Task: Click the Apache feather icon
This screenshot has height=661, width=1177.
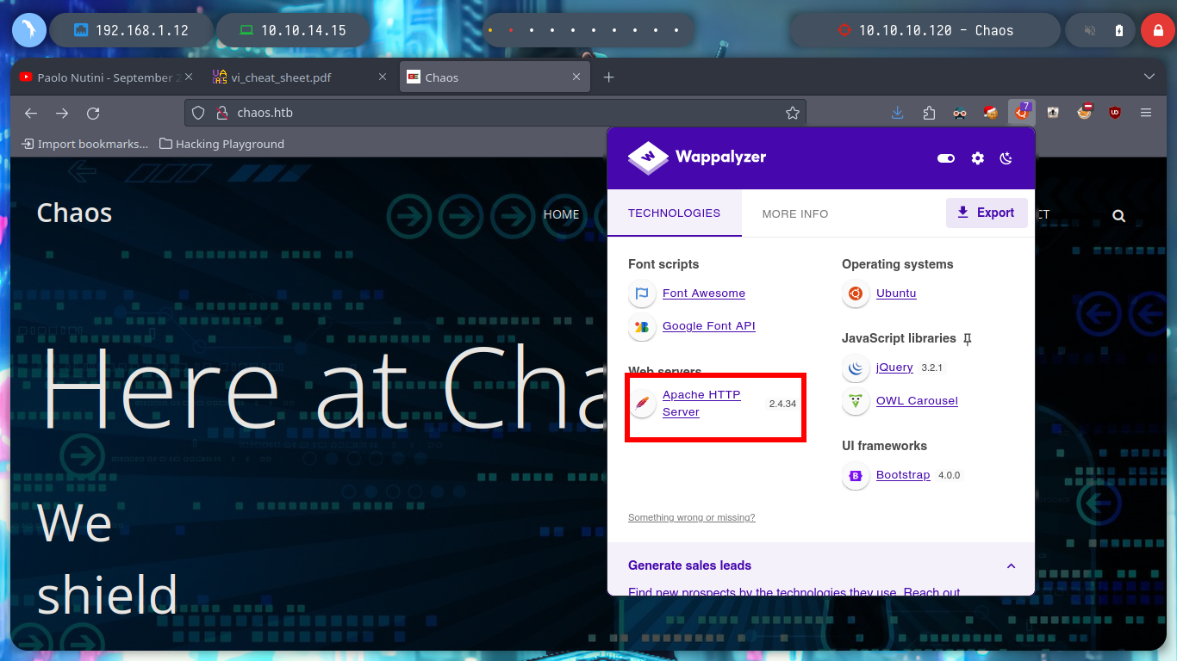Action: 642,403
